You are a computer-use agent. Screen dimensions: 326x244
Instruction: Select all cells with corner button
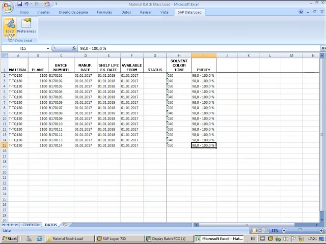tap(5, 55)
